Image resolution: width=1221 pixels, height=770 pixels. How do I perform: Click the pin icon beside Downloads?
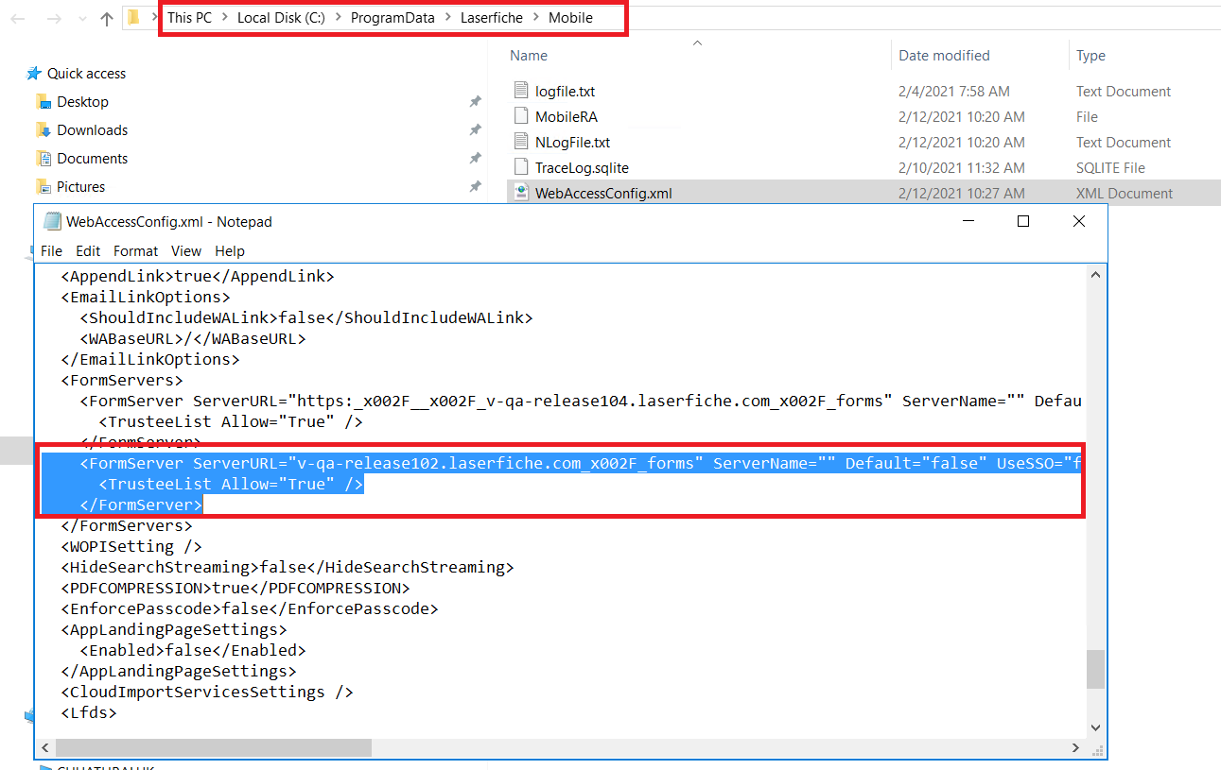tap(475, 130)
